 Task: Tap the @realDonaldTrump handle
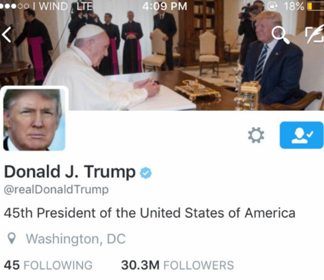56,190
